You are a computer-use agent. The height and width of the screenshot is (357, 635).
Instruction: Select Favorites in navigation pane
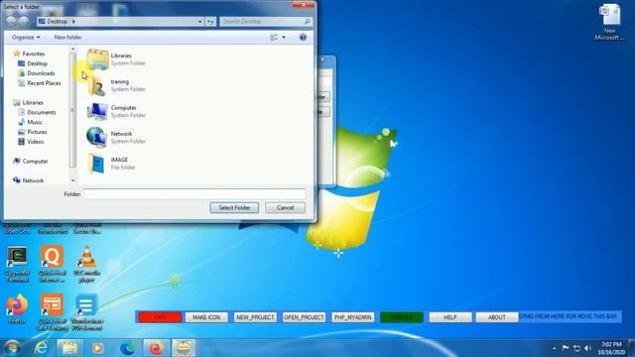click(29, 54)
